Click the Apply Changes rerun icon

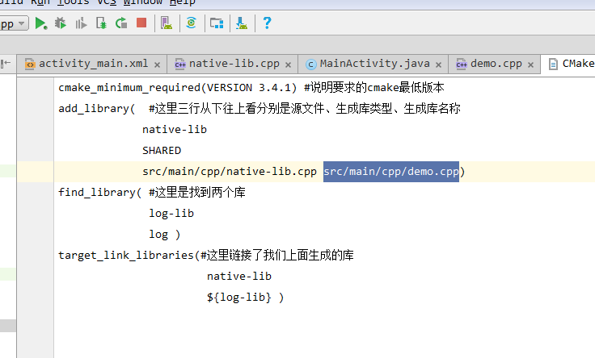tap(121, 23)
